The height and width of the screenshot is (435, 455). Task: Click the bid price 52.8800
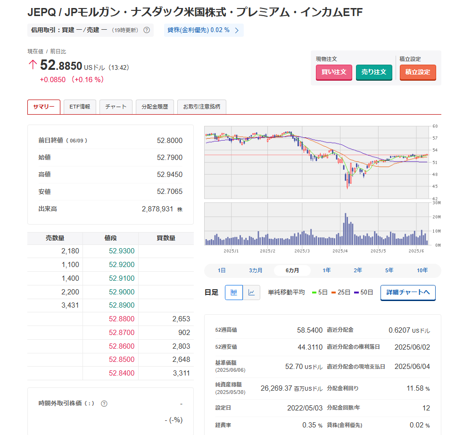pos(122,319)
